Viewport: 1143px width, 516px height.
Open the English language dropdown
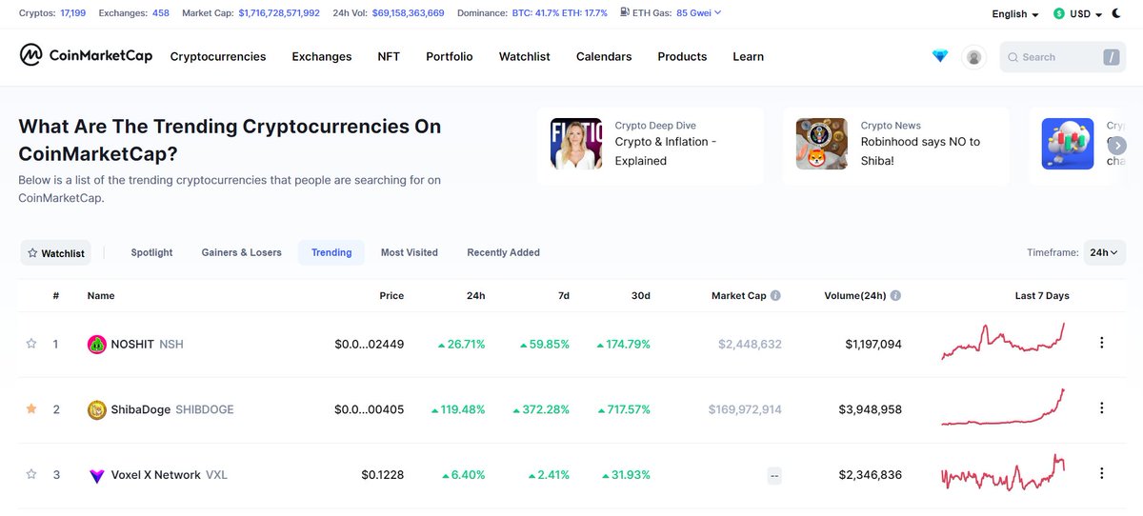(1014, 14)
